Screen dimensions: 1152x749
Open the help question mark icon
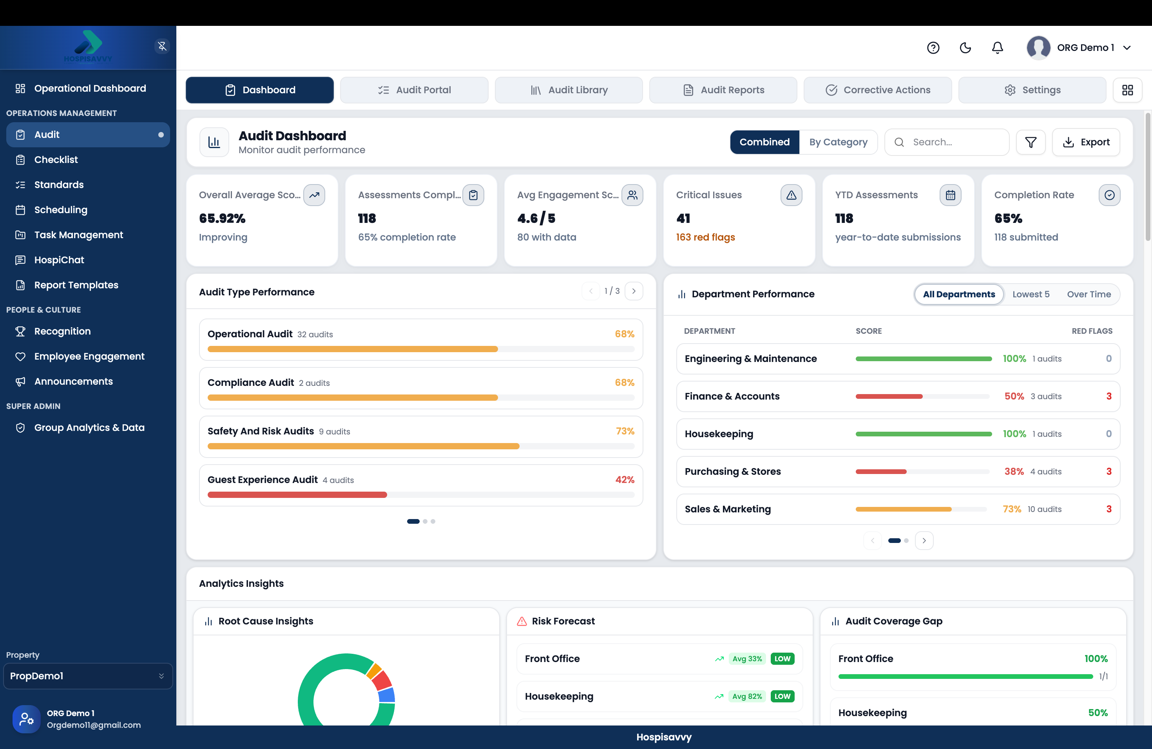click(933, 47)
